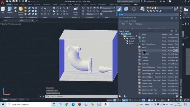Viewport: 190px width, 107px height.
Task: Toggle annotation visibility on status bar
Action: [149, 100]
